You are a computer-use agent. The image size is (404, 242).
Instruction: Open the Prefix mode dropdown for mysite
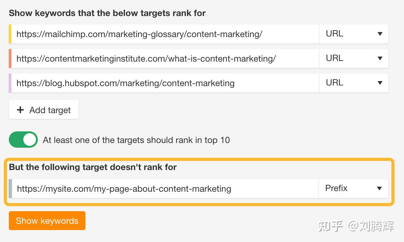click(x=354, y=189)
